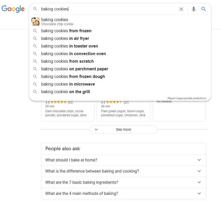This screenshot has height=201, width=221.
Task: Click the Google logo
Action: 13,9
